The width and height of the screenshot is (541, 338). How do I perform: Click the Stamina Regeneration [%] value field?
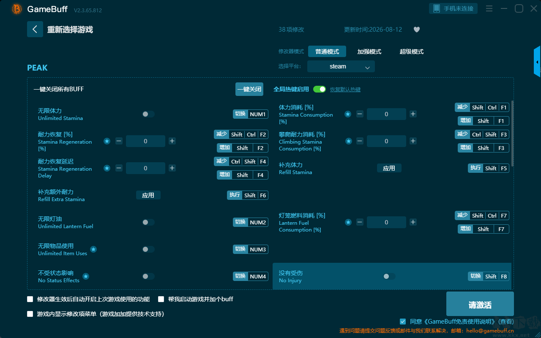click(145, 141)
